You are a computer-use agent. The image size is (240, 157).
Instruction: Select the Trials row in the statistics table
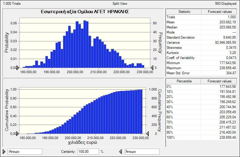click(201, 17)
